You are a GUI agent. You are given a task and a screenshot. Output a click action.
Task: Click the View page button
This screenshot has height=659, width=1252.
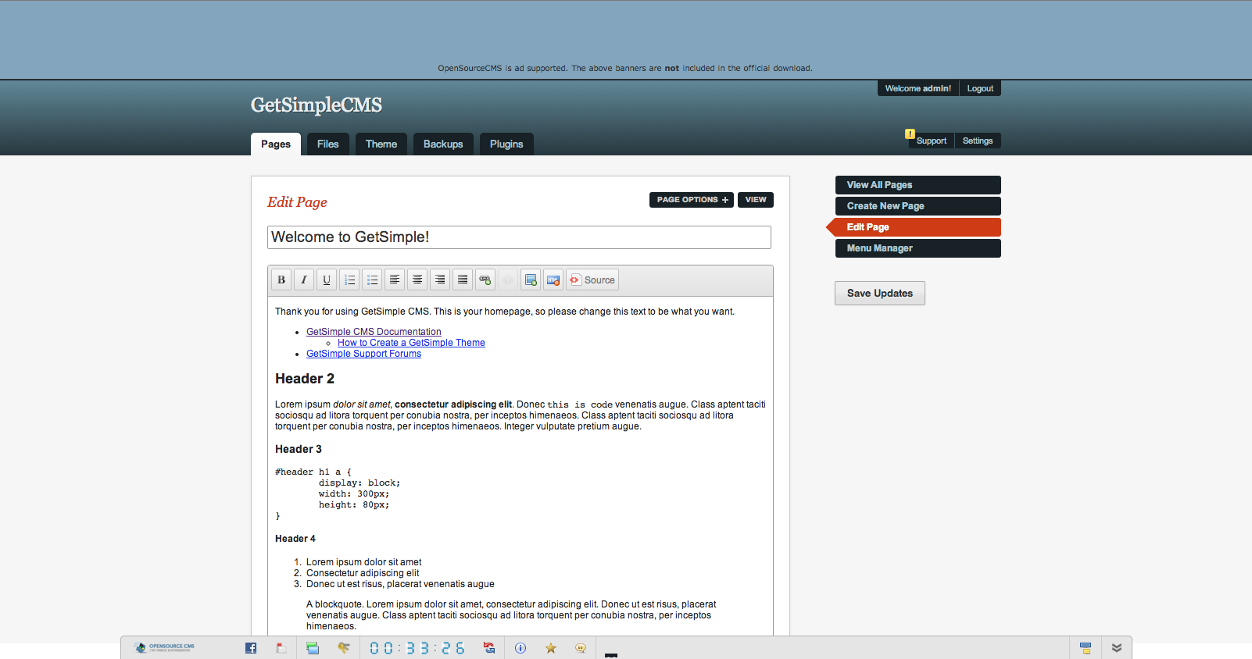pos(756,200)
